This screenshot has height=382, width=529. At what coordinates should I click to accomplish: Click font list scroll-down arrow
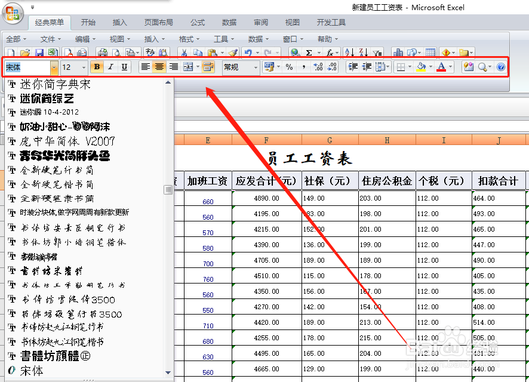click(168, 372)
